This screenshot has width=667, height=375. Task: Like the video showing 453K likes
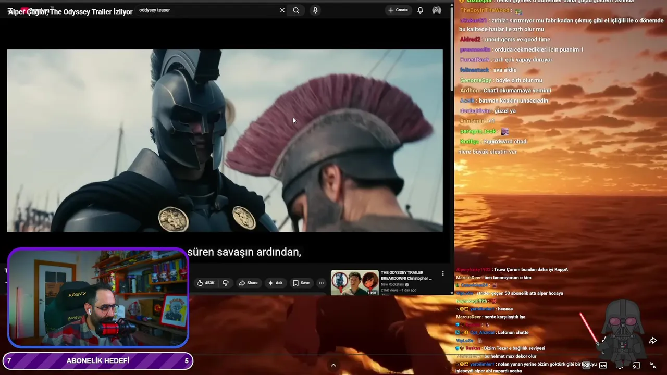[206, 283]
